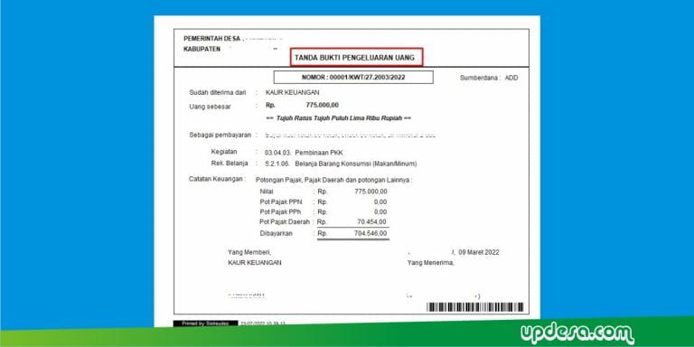Click the Catatan Keuangan label

point(217,179)
